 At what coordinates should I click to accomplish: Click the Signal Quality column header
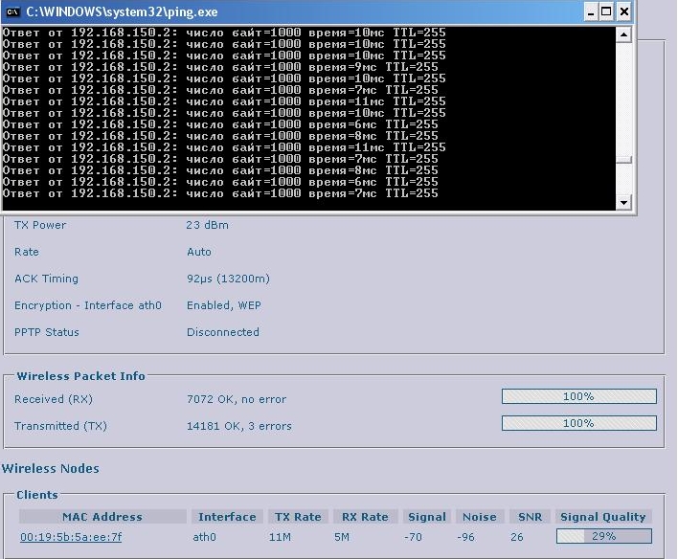point(603,517)
